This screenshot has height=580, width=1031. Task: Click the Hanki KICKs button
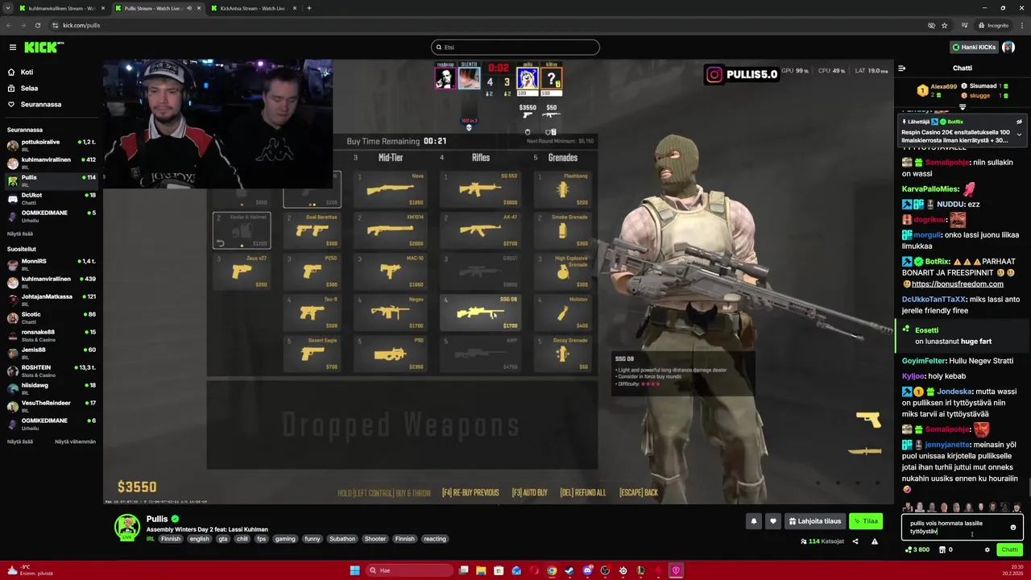[x=974, y=48]
